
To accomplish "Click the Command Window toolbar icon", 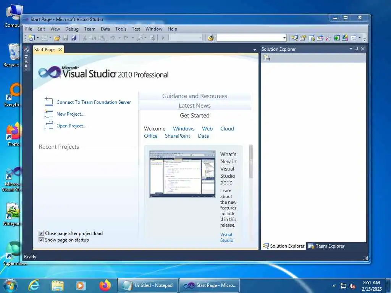I will pos(354,38).
